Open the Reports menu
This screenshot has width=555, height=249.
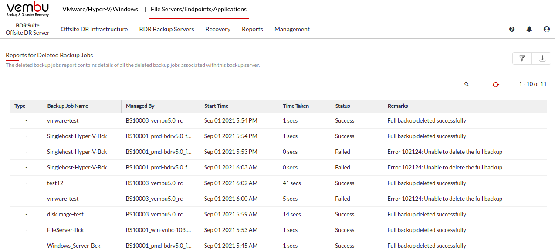point(252,29)
